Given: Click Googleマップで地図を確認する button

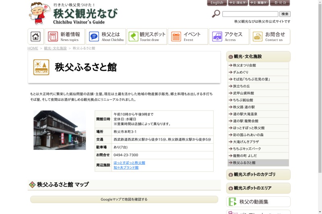Looking at the screenshot, I should tap(124, 200).
